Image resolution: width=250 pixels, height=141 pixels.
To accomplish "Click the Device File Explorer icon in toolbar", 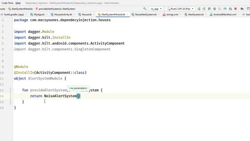I will click(x=242, y=9).
